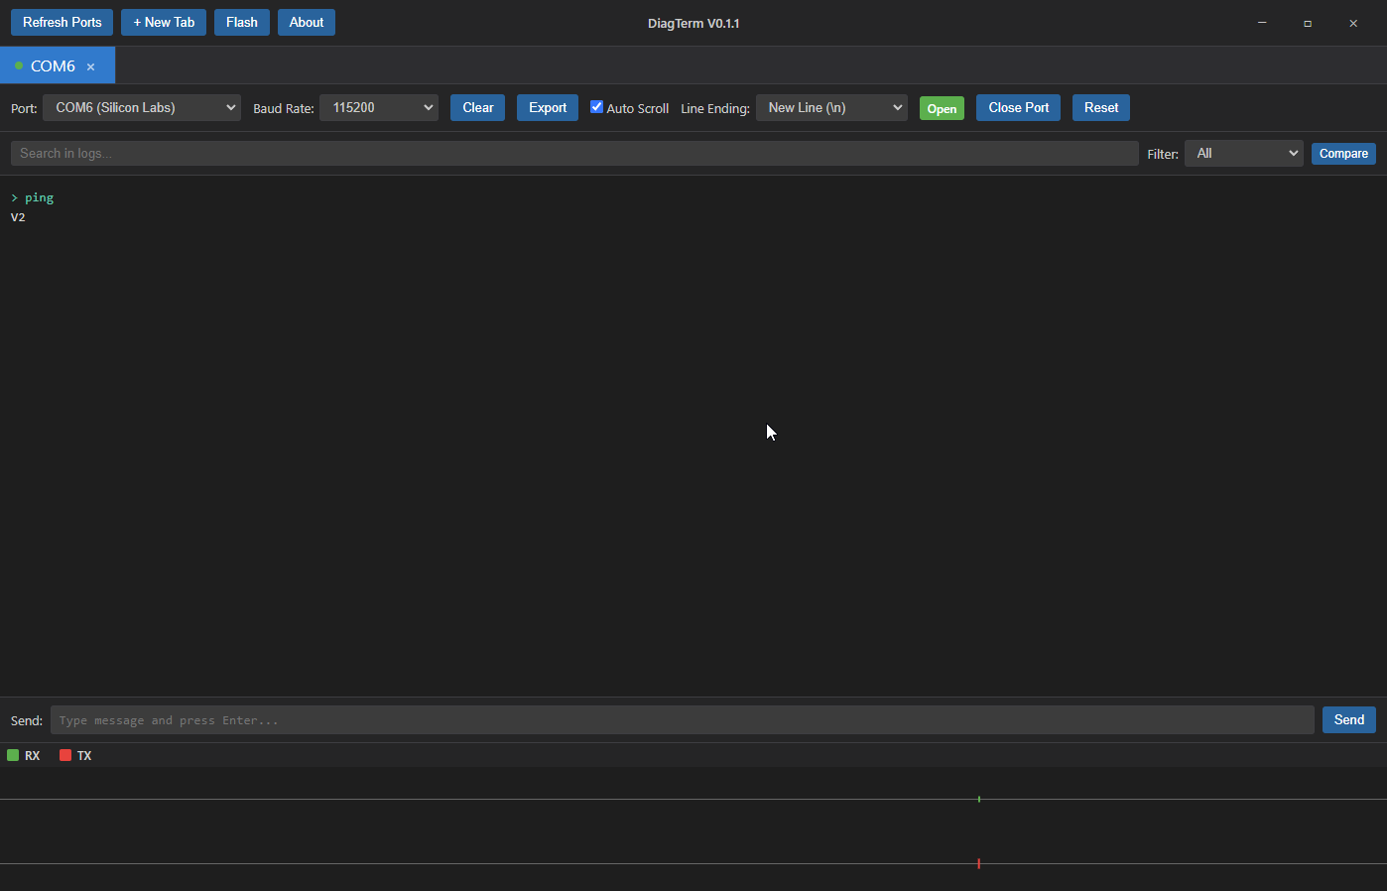
Task: Change the Line Ending dropdown
Action: (830, 107)
